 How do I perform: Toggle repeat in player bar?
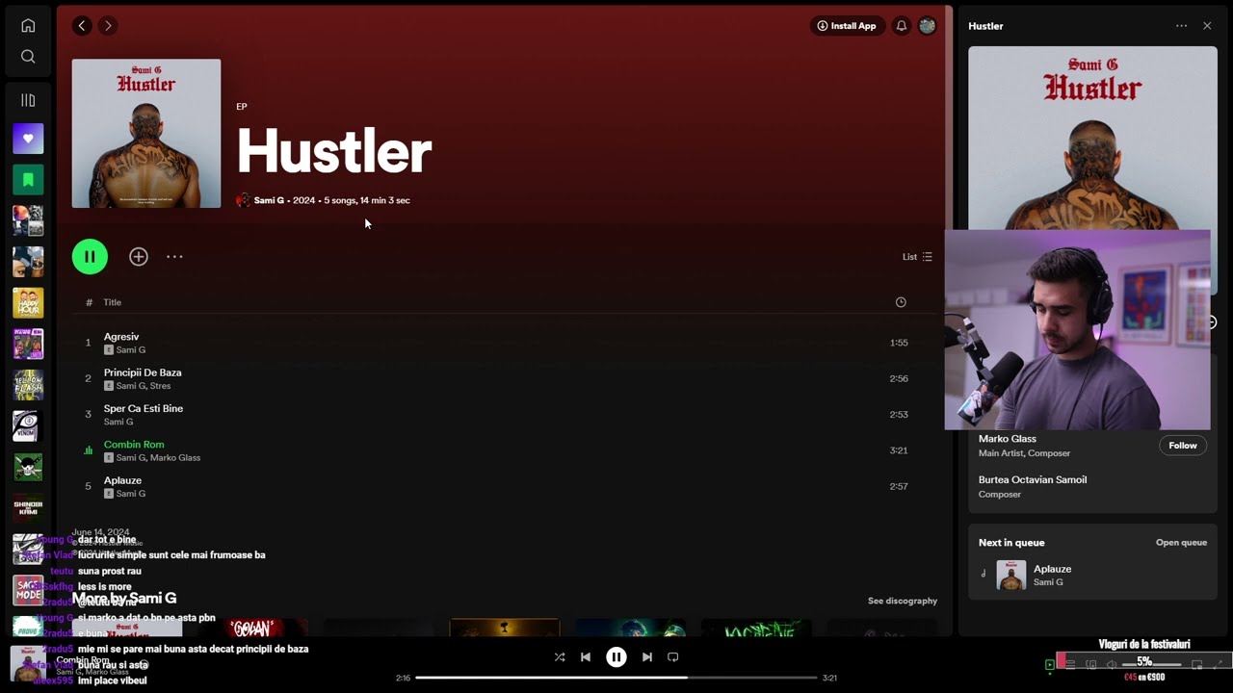[673, 657]
